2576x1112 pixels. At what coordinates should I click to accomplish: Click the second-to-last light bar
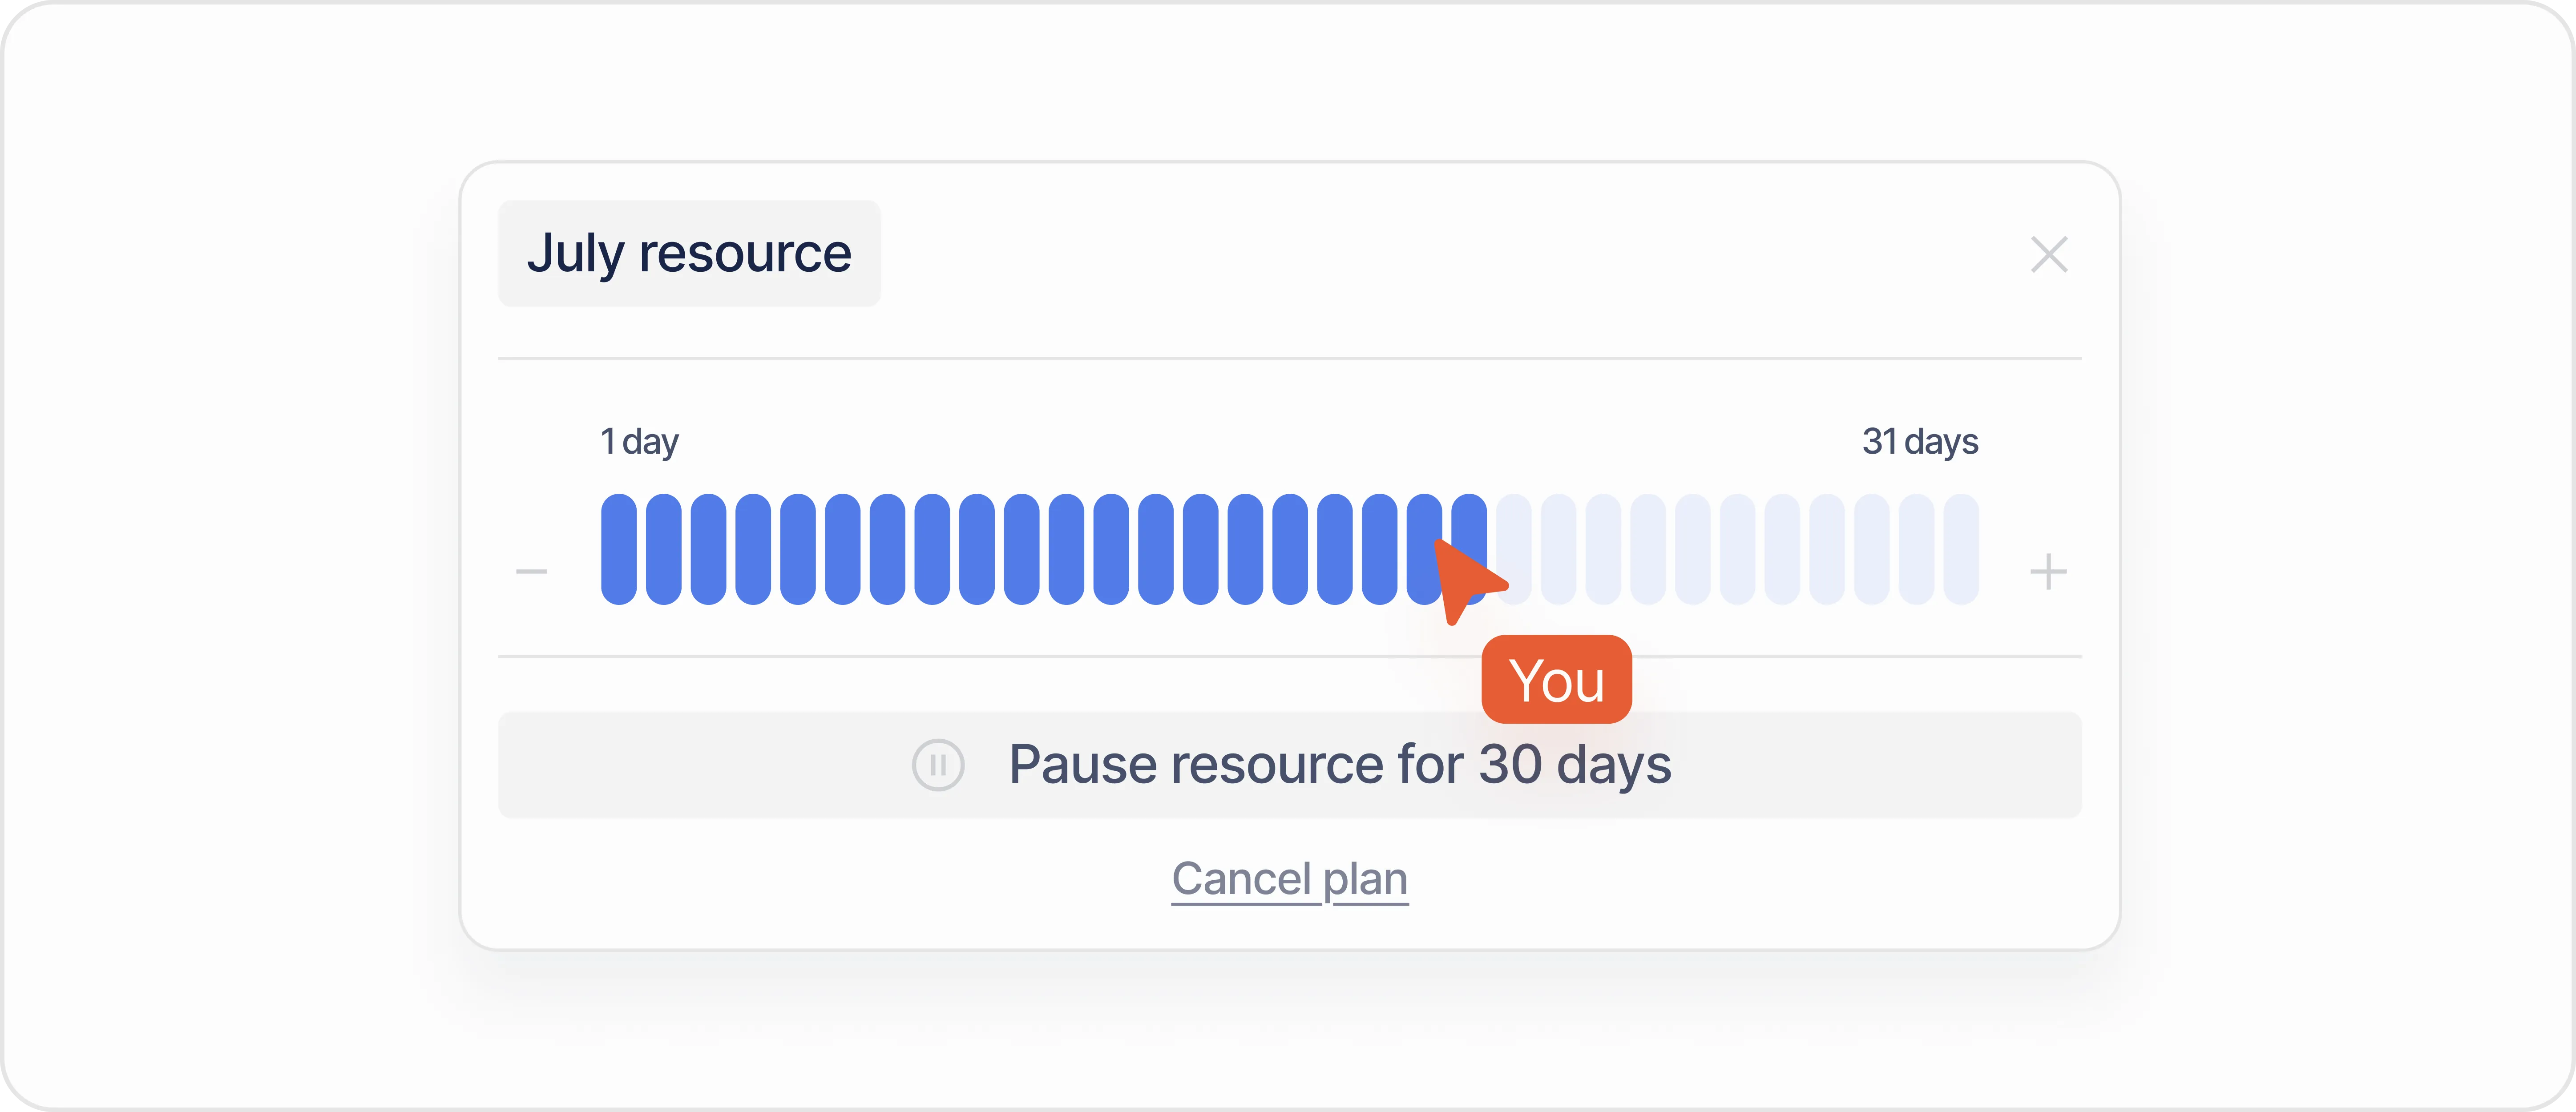pos(1917,549)
